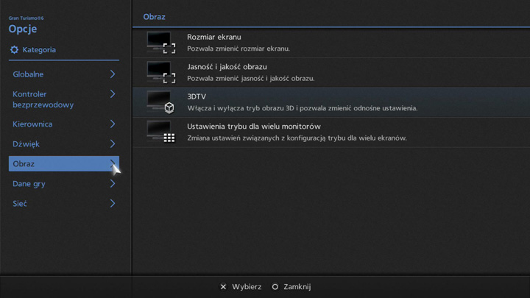Image resolution: width=530 pixels, height=298 pixels.
Task: Expand the Dźwięk chevron arrow
Action: 113,144
